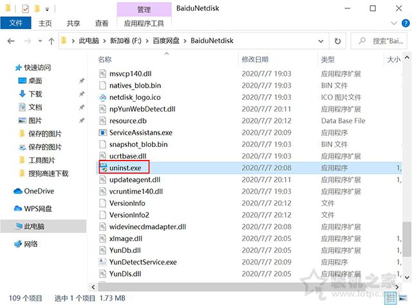The image size is (412, 305).
Task: Click the forward navigation arrow
Action: (27, 41)
